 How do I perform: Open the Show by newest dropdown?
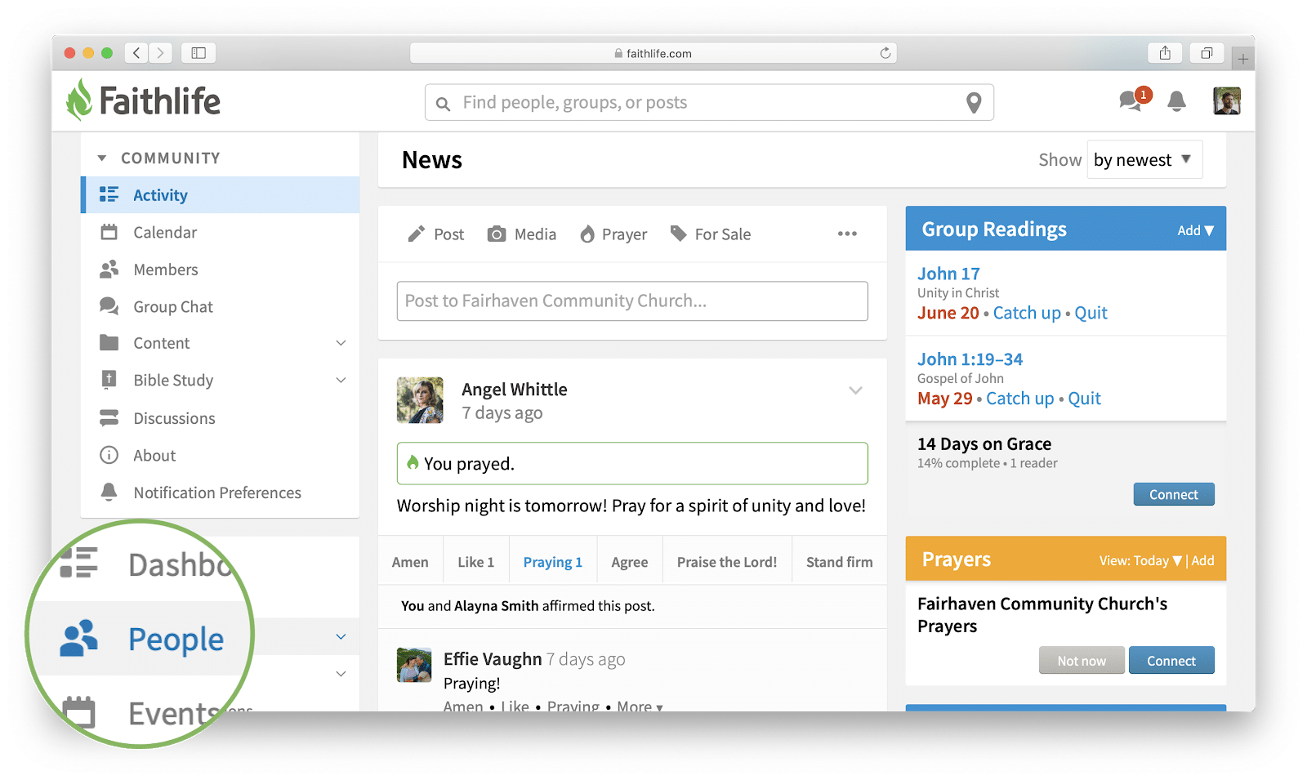[x=1144, y=160]
